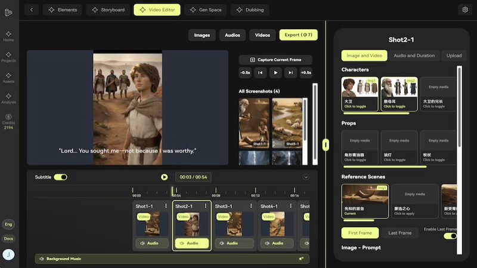Select 先知的宣告 reference scene
477x268 pixels.
pyautogui.click(x=365, y=201)
